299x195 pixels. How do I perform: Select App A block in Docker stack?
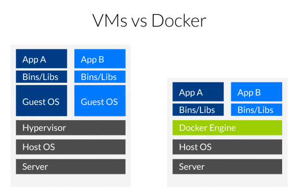(198, 92)
